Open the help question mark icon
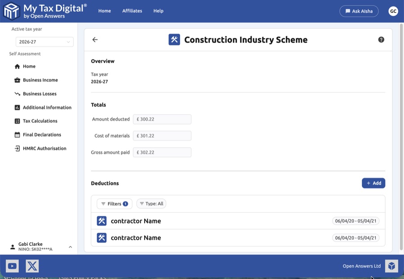This screenshot has height=279, width=404. 381,39
